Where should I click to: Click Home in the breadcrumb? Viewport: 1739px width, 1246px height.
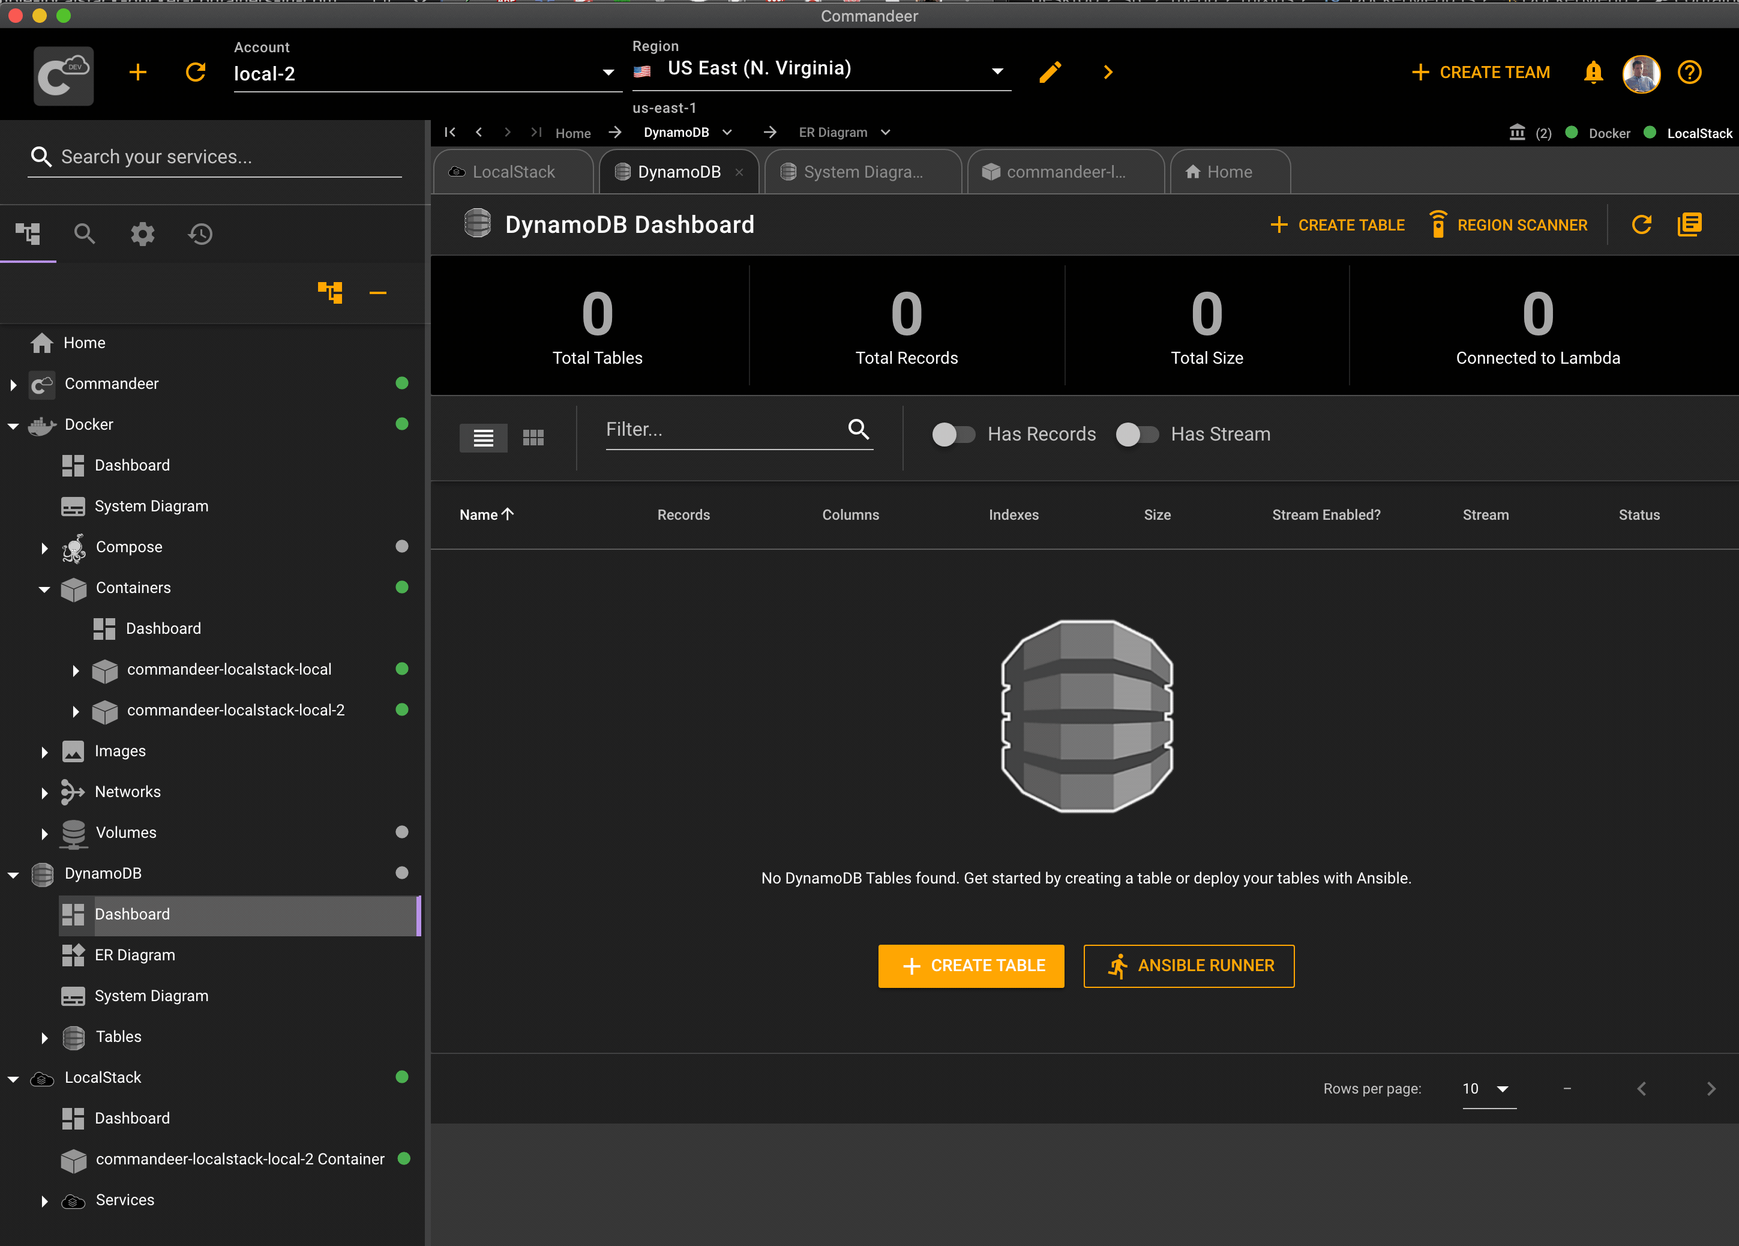point(572,133)
